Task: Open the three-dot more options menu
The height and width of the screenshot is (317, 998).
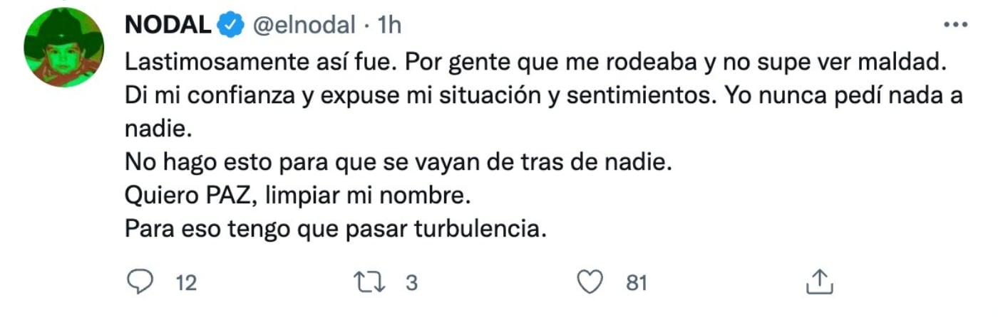Action: point(954,25)
